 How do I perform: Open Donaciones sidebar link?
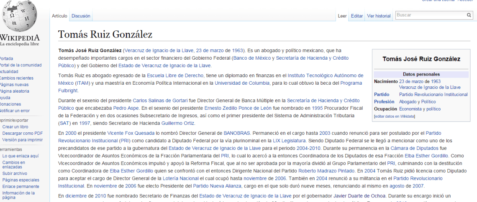10,104
